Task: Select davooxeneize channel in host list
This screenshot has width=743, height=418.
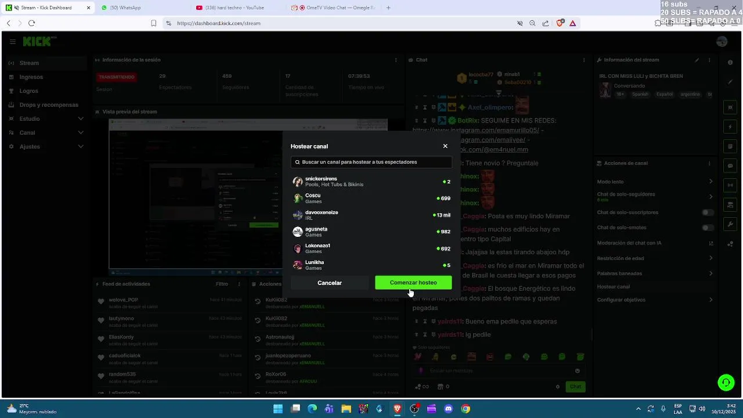Action: tap(371, 215)
